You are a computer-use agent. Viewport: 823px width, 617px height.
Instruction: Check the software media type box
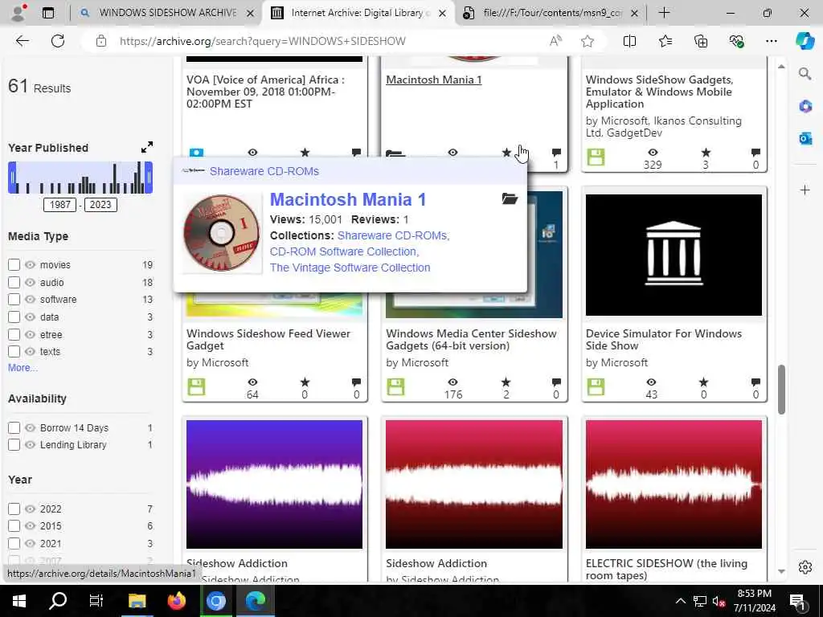point(14,300)
